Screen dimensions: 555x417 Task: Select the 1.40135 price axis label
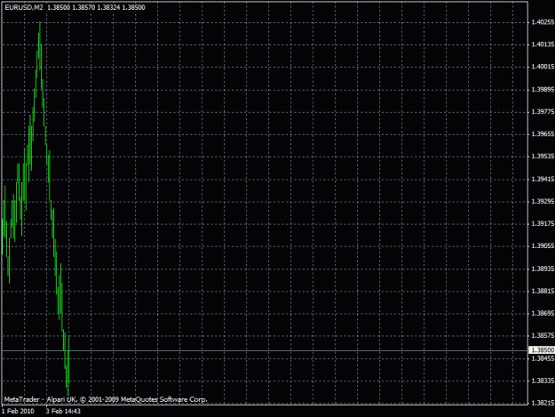(x=543, y=44)
